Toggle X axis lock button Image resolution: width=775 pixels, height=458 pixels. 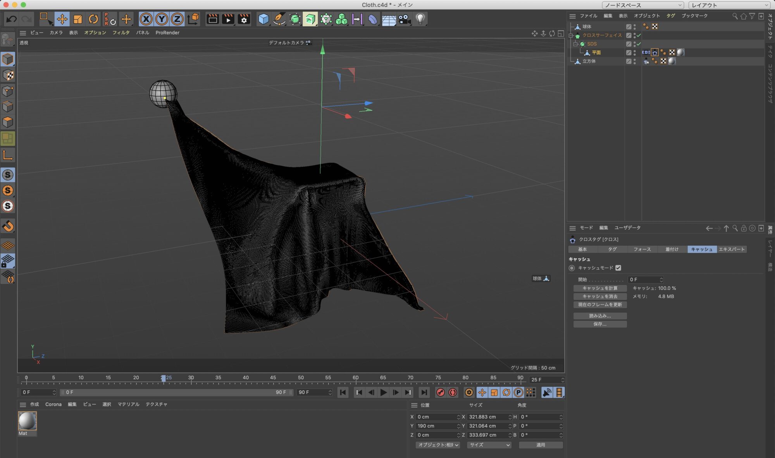[x=146, y=19]
